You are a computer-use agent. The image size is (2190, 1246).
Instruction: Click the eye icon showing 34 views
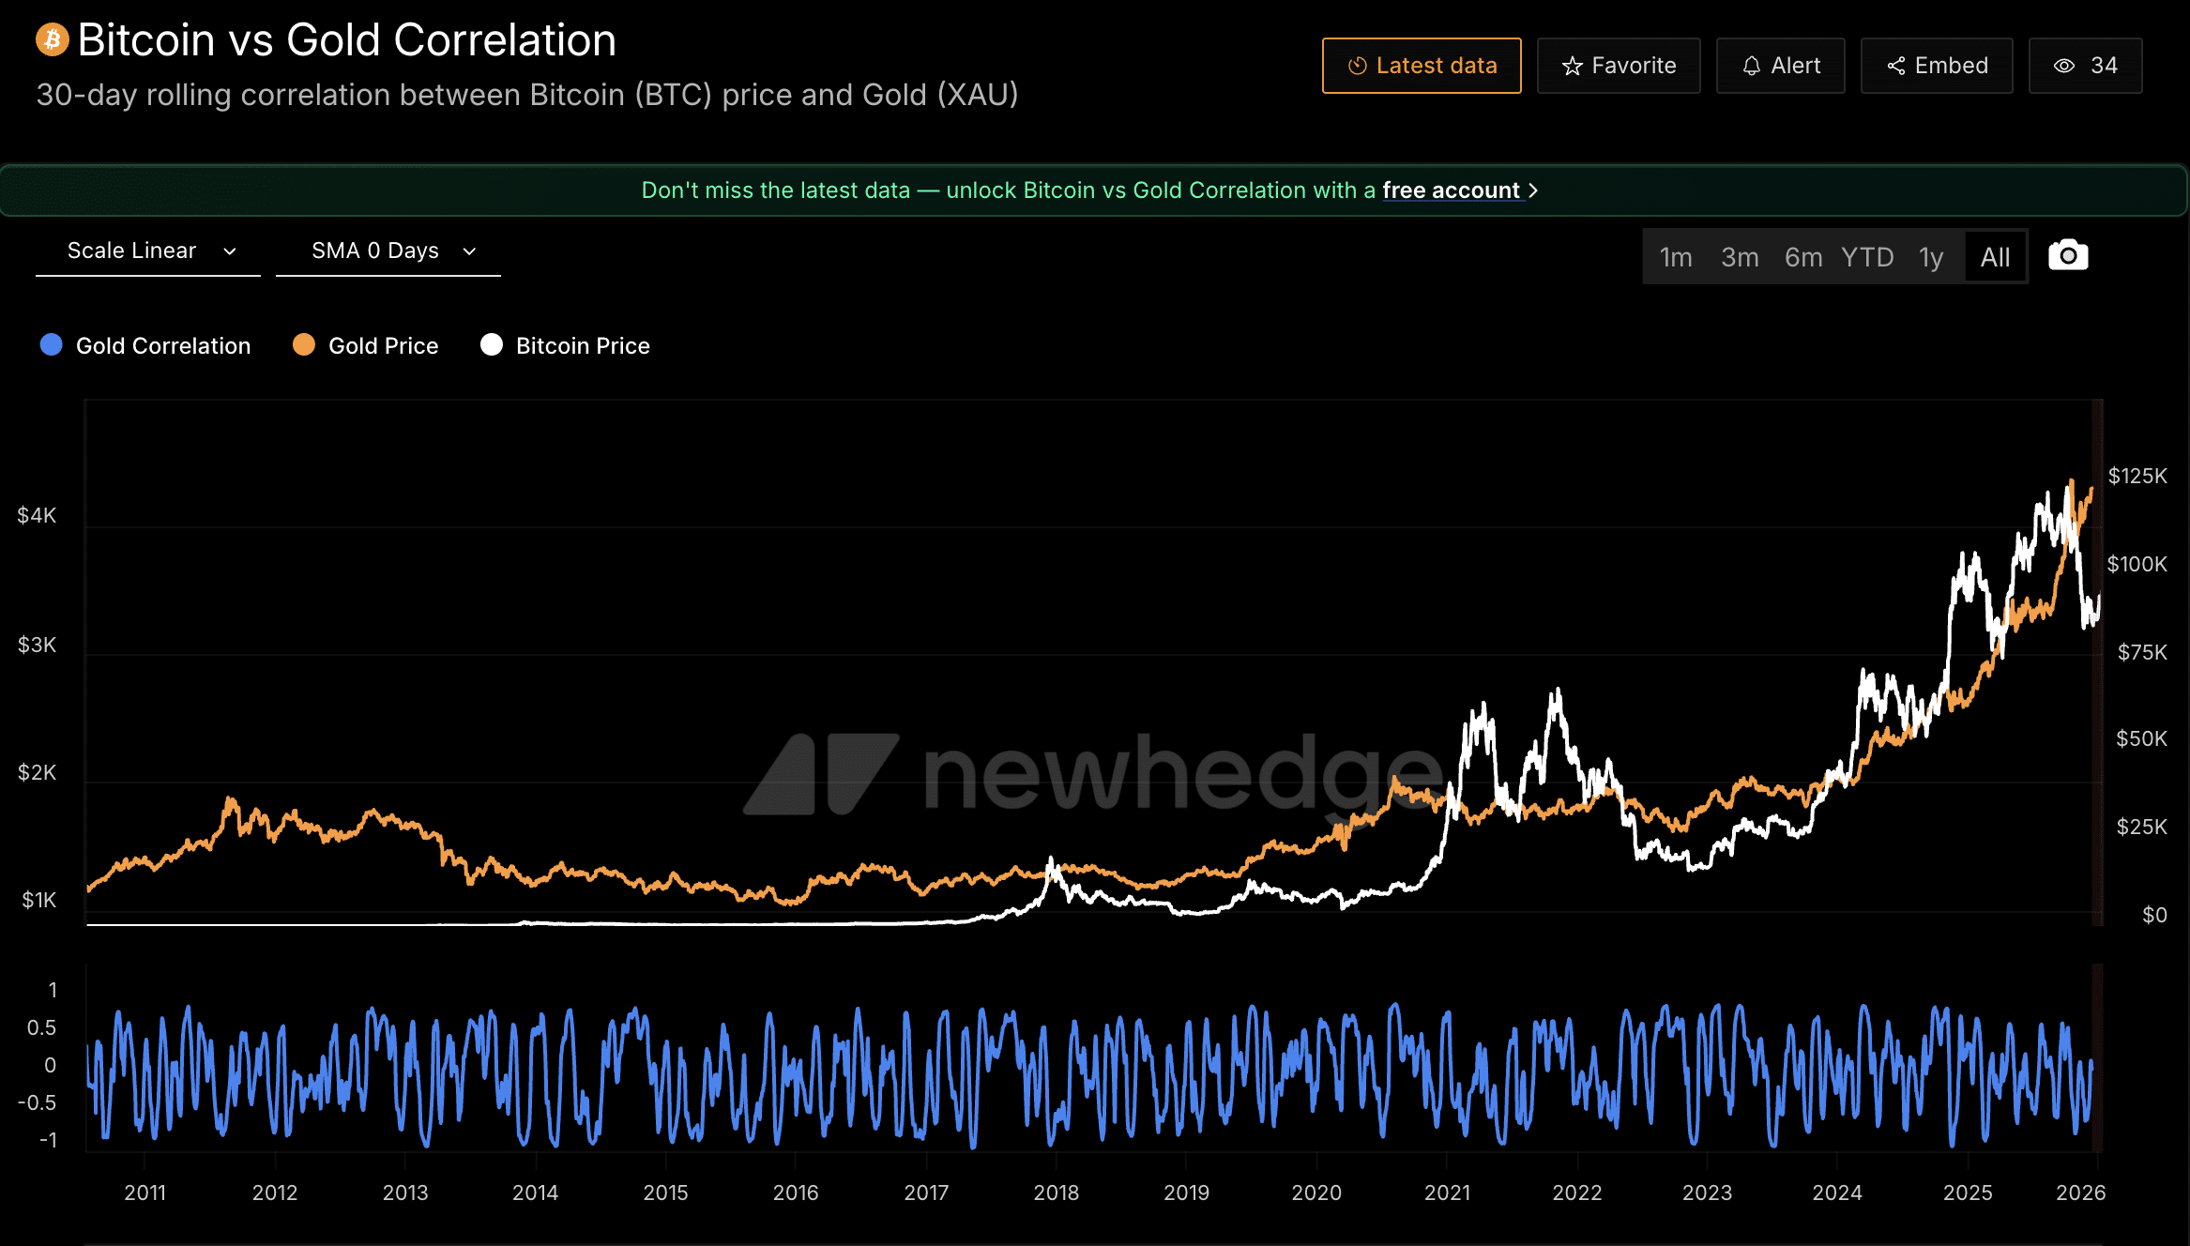click(x=2062, y=66)
